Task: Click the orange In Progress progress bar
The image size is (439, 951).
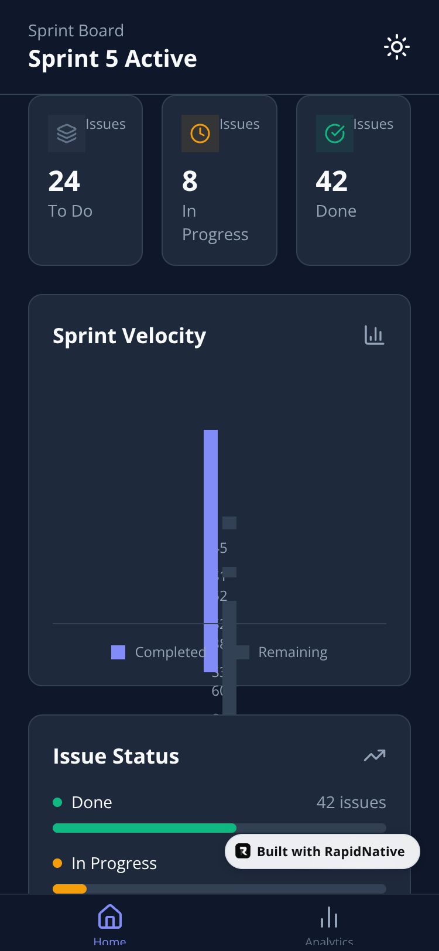Action: [x=70, y=889]
